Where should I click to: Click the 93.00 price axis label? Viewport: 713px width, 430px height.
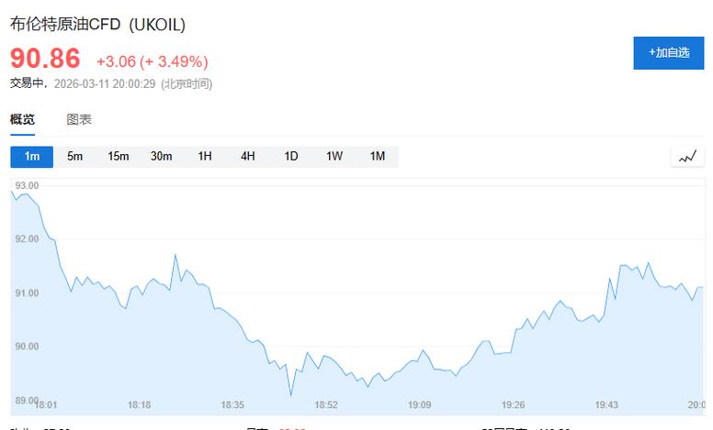27,185
